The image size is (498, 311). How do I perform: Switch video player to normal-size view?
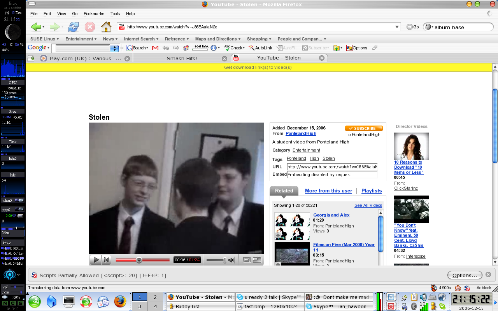(246, 260)
